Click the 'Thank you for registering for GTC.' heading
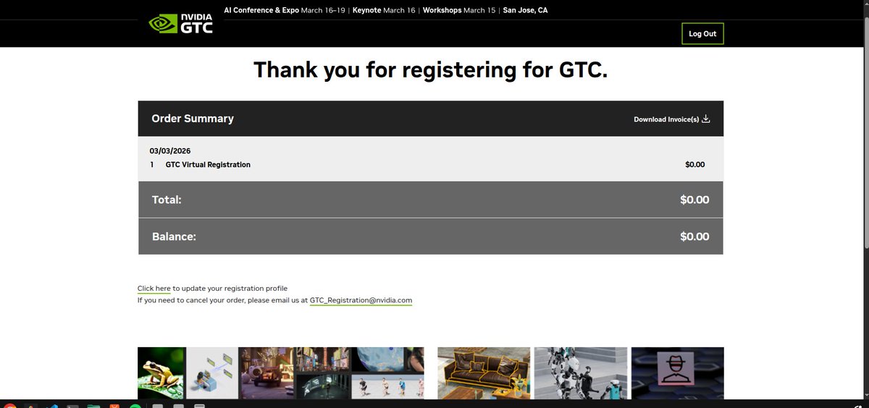The height and width of the screenshot is (408, 869). click(430, 70)
